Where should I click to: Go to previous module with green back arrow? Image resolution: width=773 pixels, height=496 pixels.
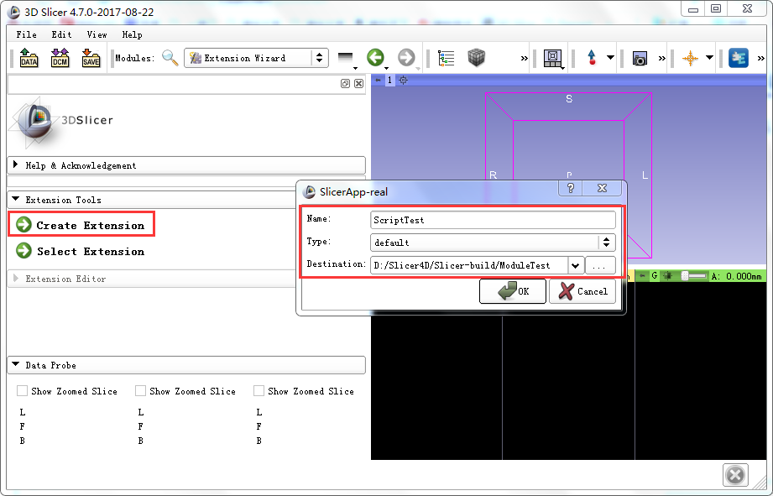pos(375,58)
